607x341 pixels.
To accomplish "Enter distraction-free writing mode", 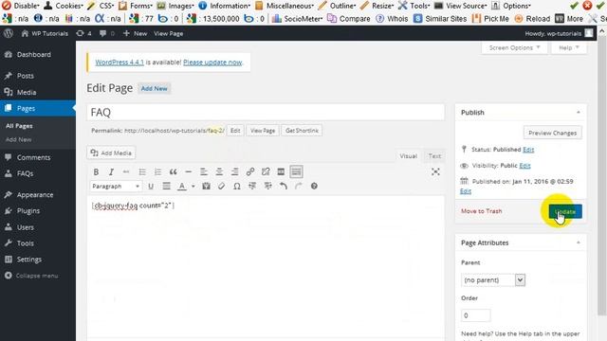I will [x=435, y=171].
